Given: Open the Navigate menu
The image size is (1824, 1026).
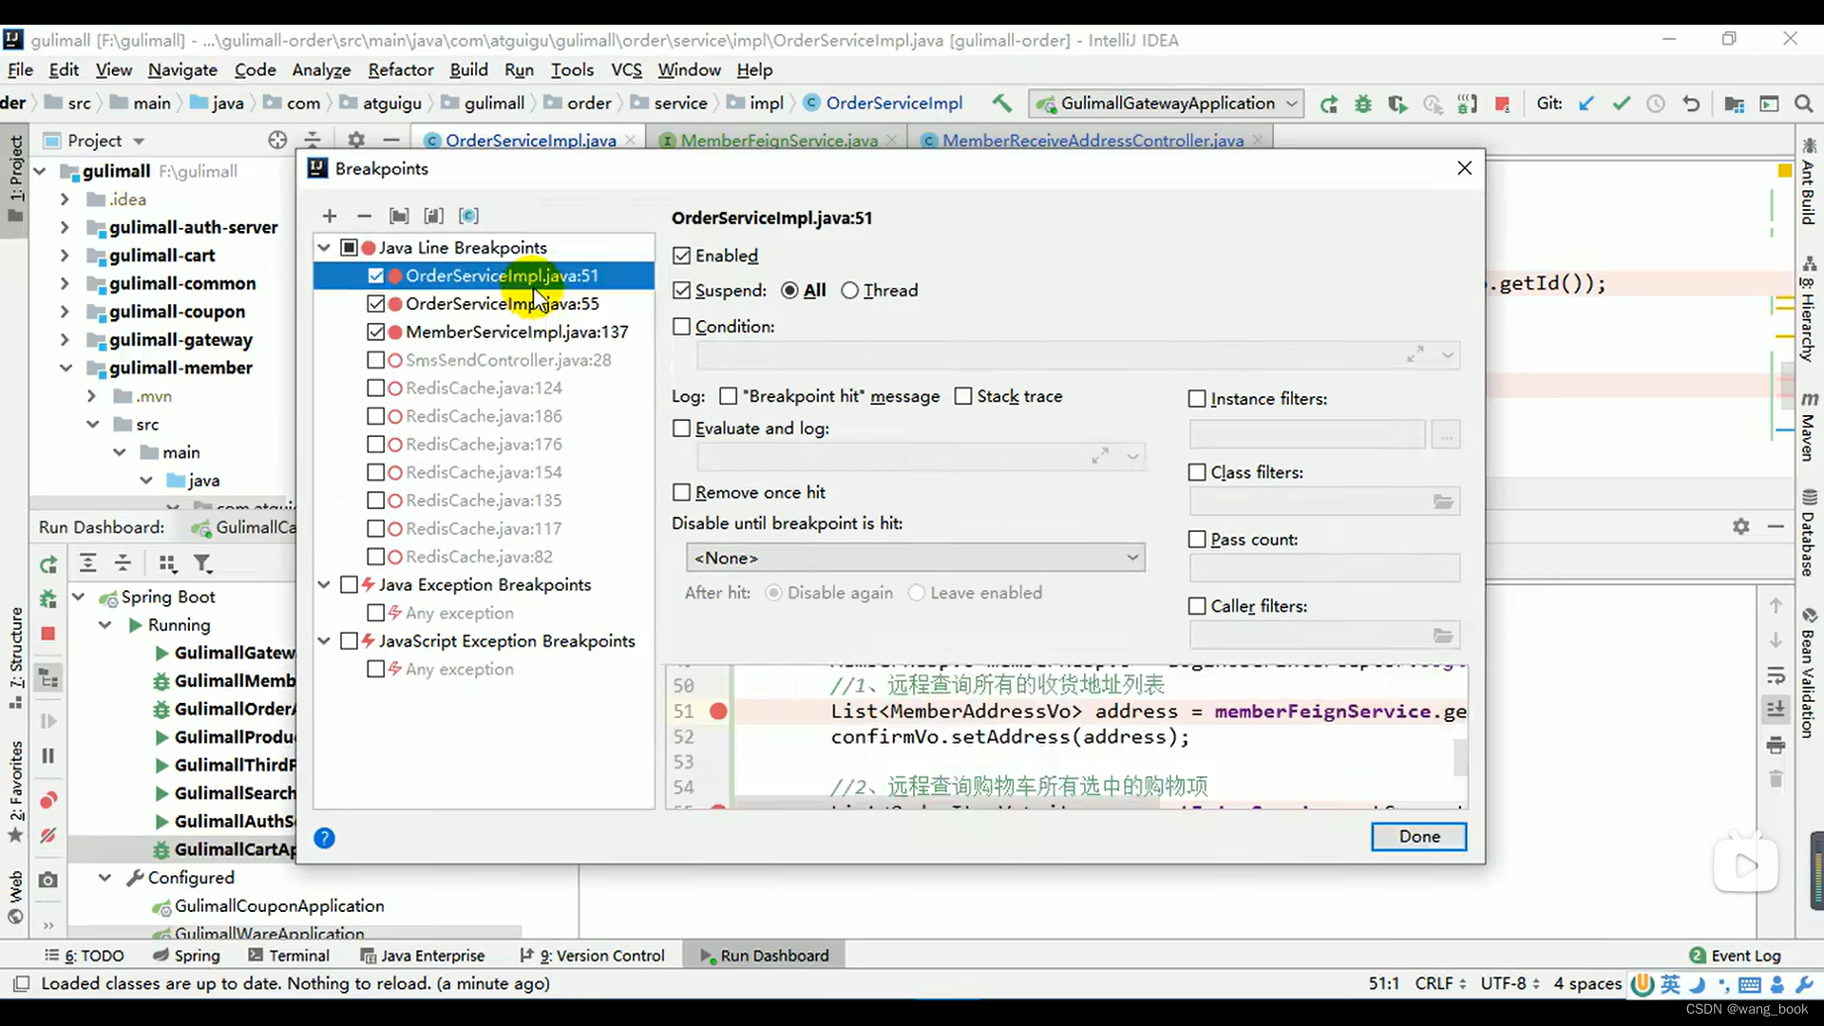Looking at the screenshot, I should click(x=182, y=69).
